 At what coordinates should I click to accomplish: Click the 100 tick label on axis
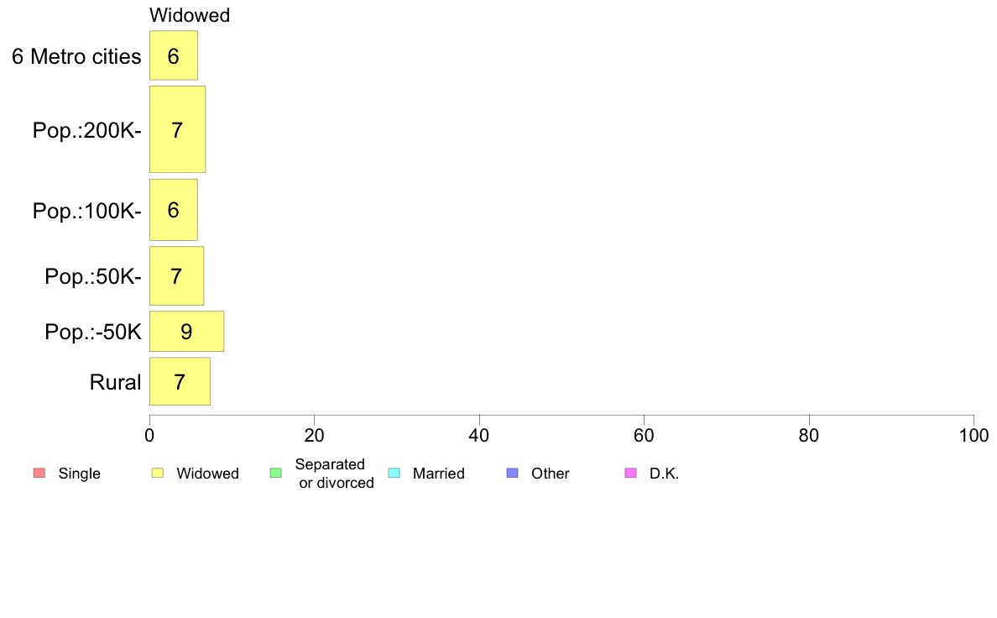pos(974,435)
